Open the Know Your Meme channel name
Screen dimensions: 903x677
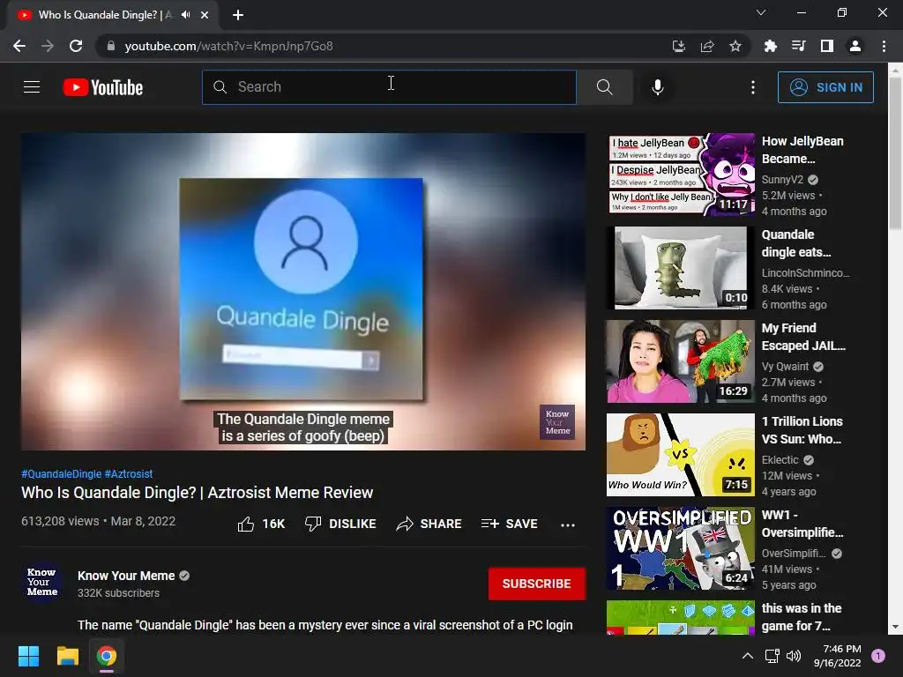126,576
